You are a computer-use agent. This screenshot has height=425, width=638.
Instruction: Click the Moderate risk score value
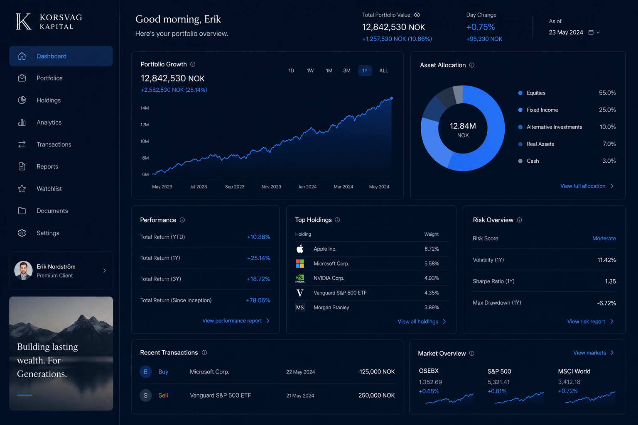click(x=604, y=238)
